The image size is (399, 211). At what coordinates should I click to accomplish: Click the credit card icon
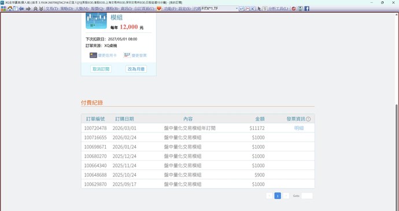pyautogui.click(x=93, y=55)
